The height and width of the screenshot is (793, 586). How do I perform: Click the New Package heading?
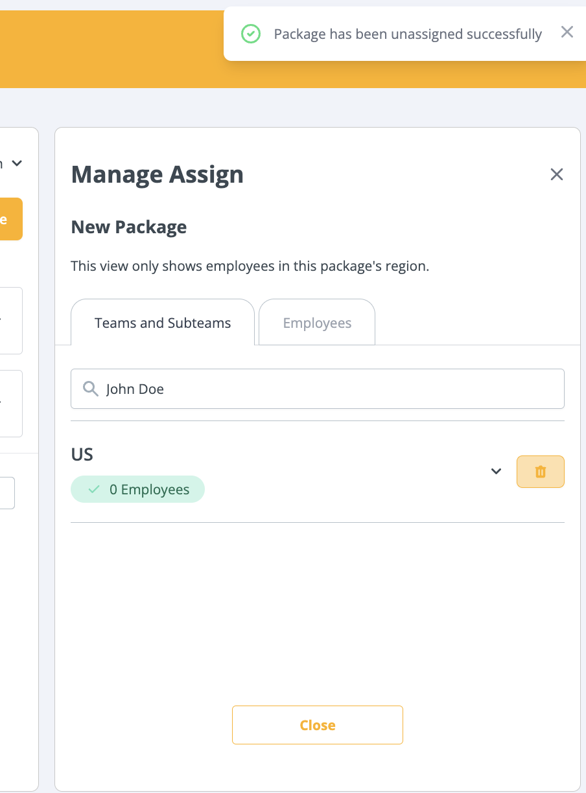tap(128, 227)
